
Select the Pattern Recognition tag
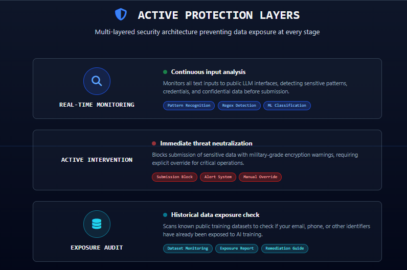pos(189,106)
